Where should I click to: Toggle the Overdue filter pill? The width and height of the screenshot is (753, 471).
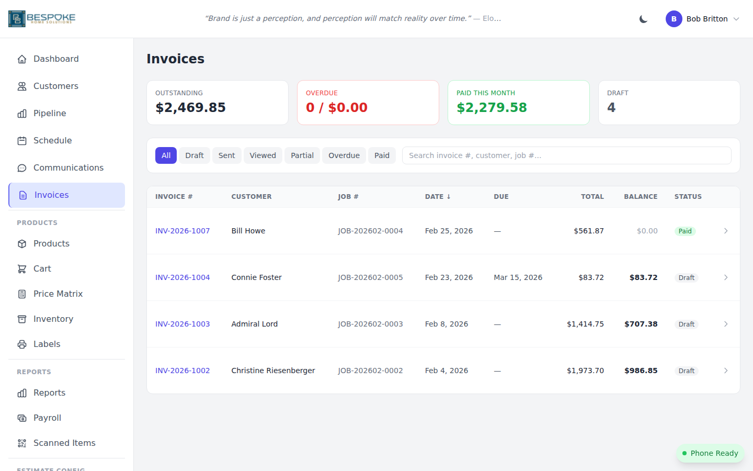[x=344, y=155]
